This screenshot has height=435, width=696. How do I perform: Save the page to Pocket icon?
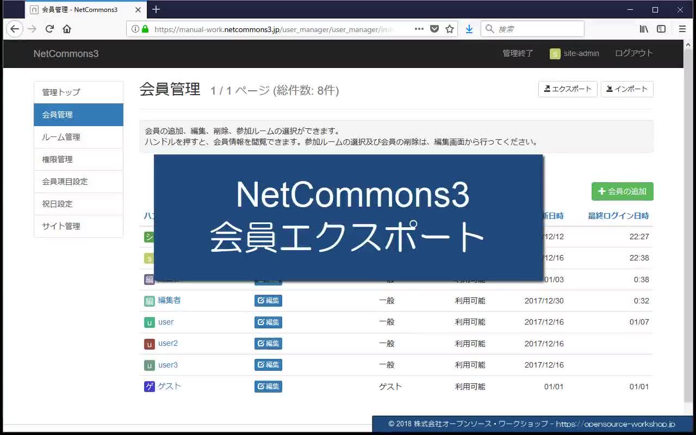434,29
